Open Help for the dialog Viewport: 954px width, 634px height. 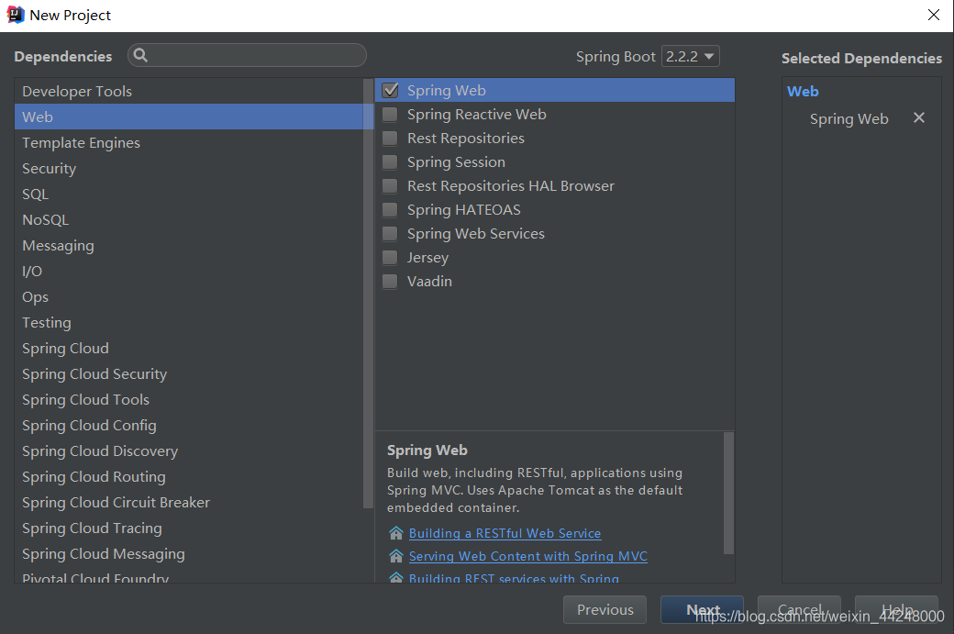896,609
